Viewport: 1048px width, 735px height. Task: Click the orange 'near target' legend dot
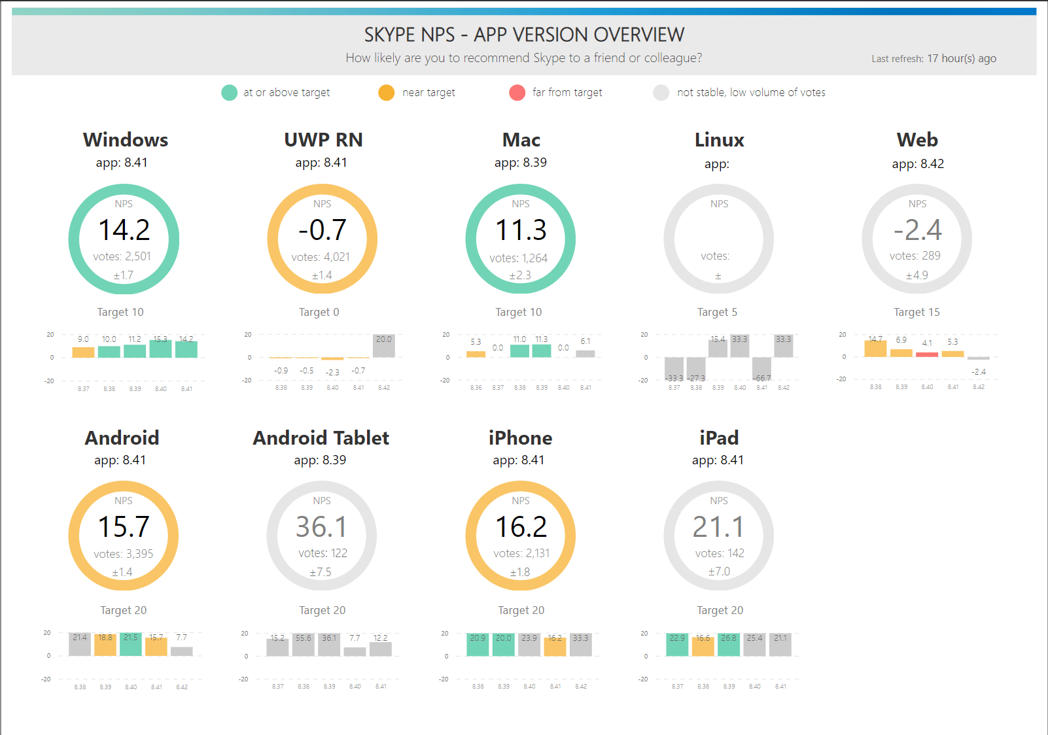coord(387,93)
